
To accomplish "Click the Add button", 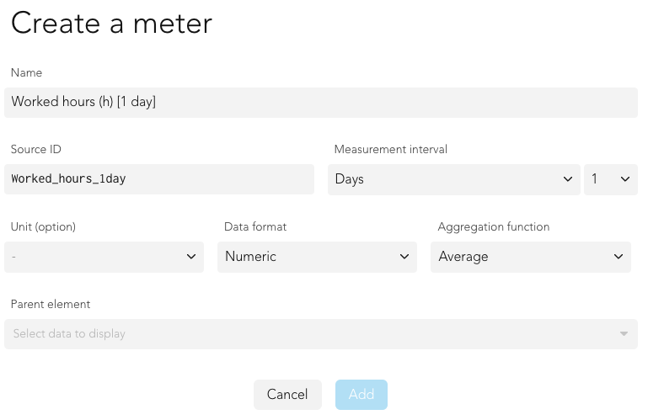I will tap(361, 395).
